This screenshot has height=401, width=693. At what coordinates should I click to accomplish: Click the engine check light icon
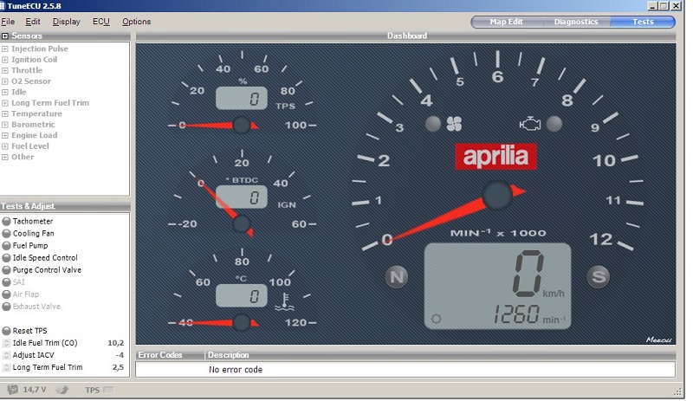point(530,124)
